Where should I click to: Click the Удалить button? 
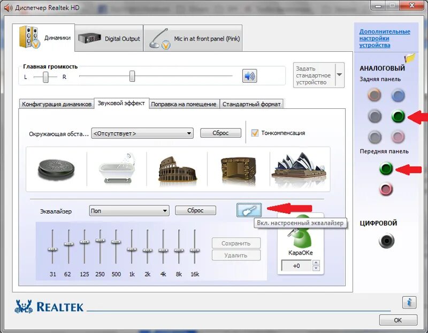click(236, 255)
